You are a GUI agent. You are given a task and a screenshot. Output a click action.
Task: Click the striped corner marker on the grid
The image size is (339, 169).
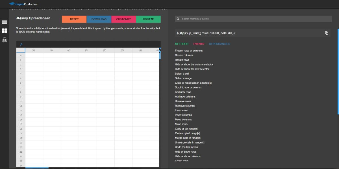160,50
